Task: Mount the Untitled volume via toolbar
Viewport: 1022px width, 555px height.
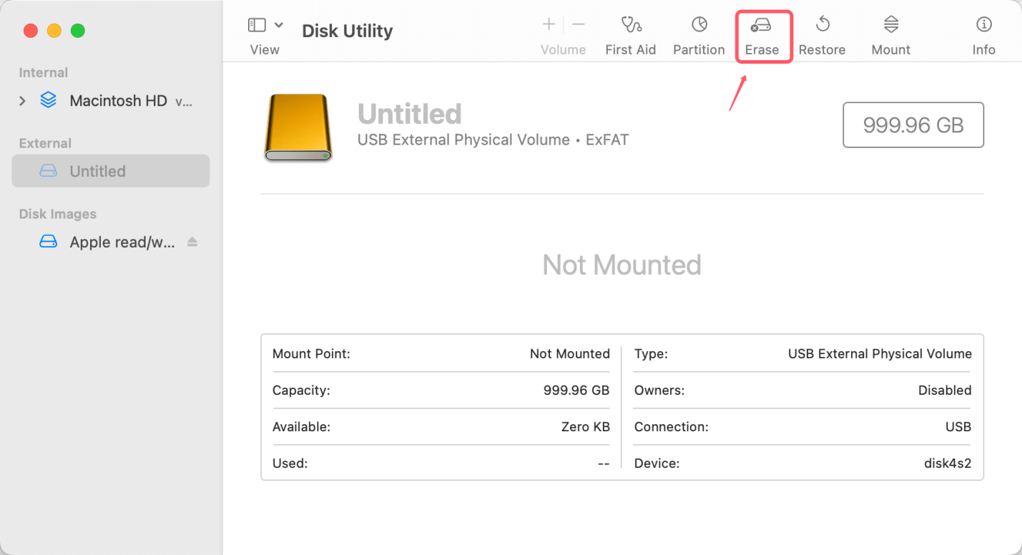Action: click(890, 32)
